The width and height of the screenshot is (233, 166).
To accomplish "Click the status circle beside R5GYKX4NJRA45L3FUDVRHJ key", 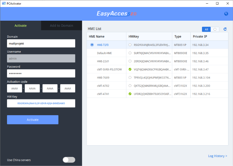I will [130, 45].
